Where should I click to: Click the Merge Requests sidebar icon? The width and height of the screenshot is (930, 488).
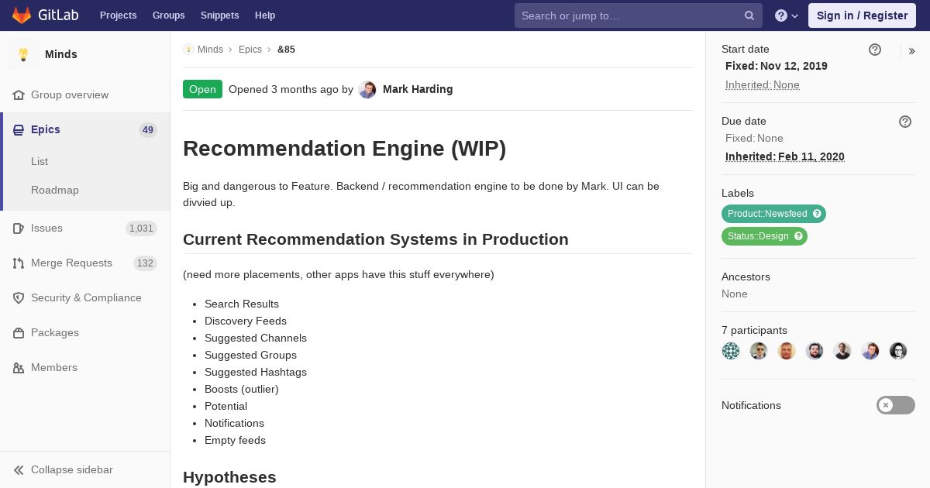19,263
